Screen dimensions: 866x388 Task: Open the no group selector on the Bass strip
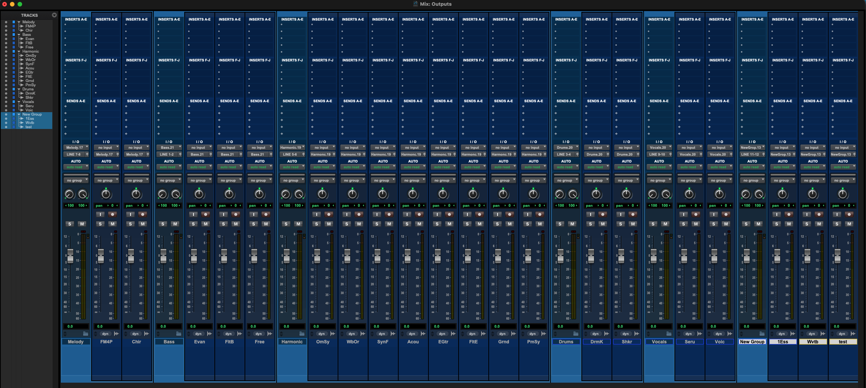pos(169,180)
